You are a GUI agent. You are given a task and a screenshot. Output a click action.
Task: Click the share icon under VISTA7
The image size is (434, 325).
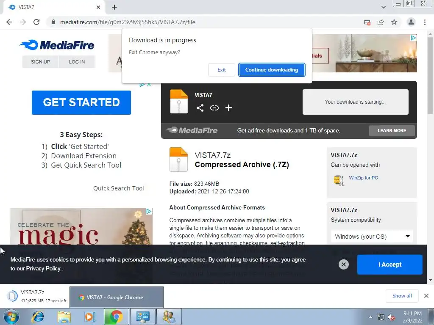point(200,108)
